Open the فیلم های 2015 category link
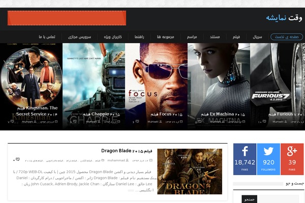Screen dimensions: 305x203 click(34, 161)
